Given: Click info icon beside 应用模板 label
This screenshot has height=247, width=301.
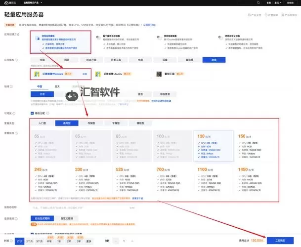Looking at the screenshot, I should tap(16, 60).
